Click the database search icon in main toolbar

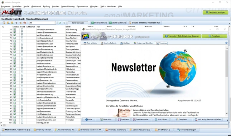(8, 23)
